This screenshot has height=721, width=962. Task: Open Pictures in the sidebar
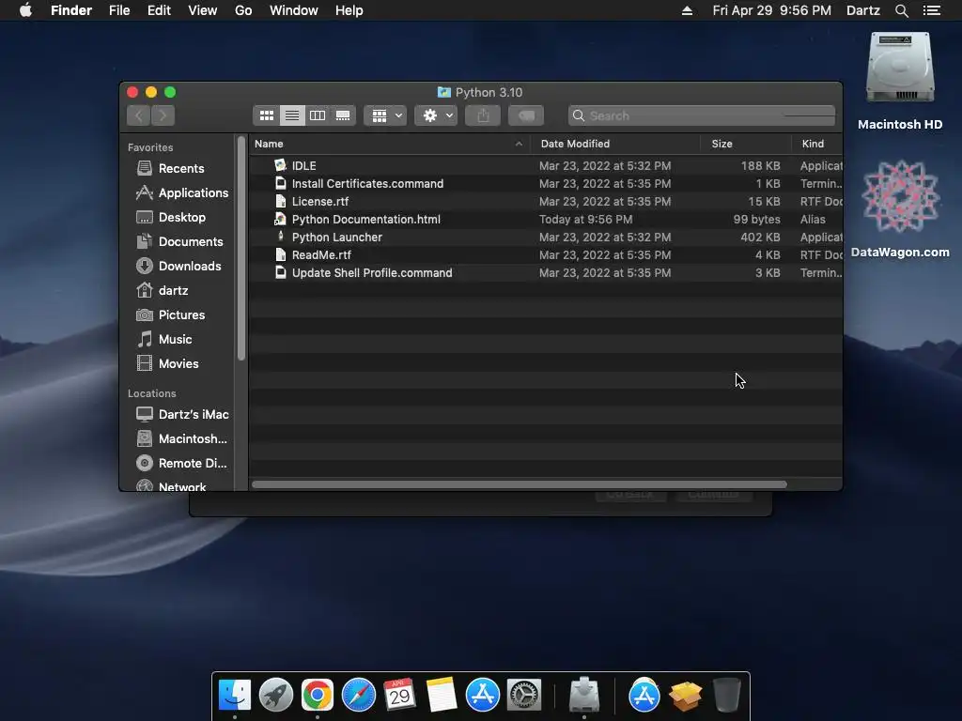point(171,315)
